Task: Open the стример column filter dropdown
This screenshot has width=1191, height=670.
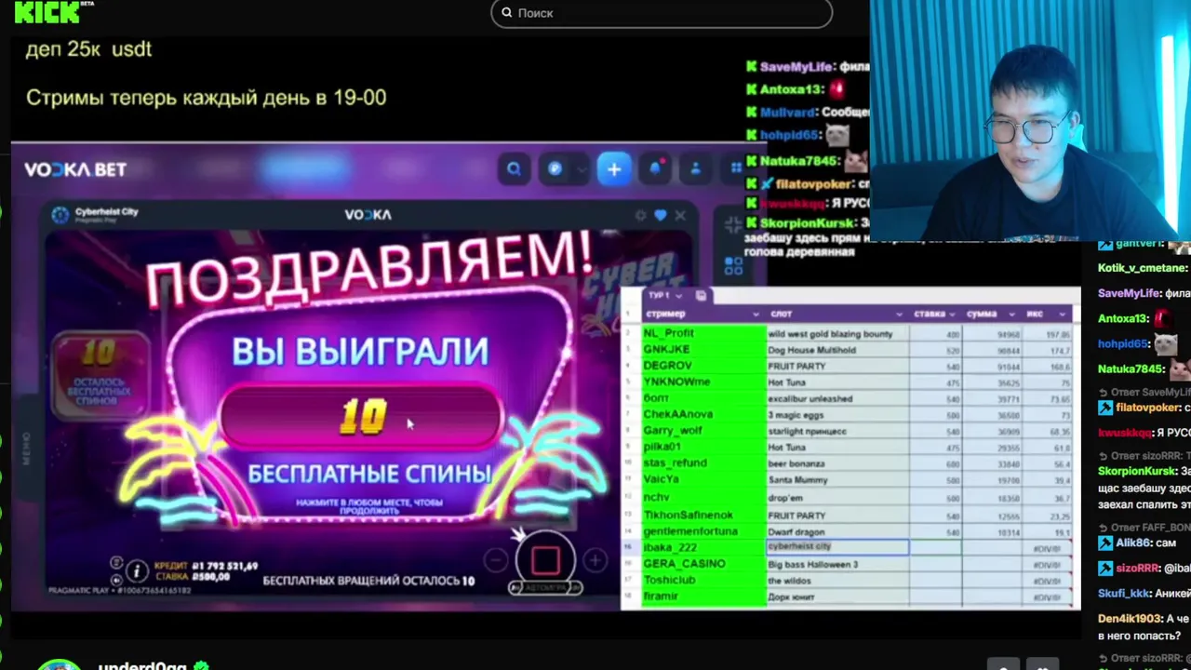Action: pyautogui.click(x=756, y=315)
